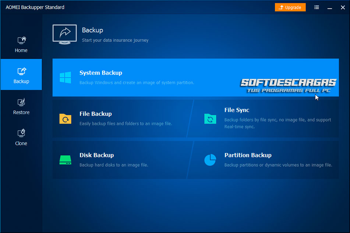The image size is (350, 233).
Task: Switch to the Restore tab
Action: pos(21,106)
